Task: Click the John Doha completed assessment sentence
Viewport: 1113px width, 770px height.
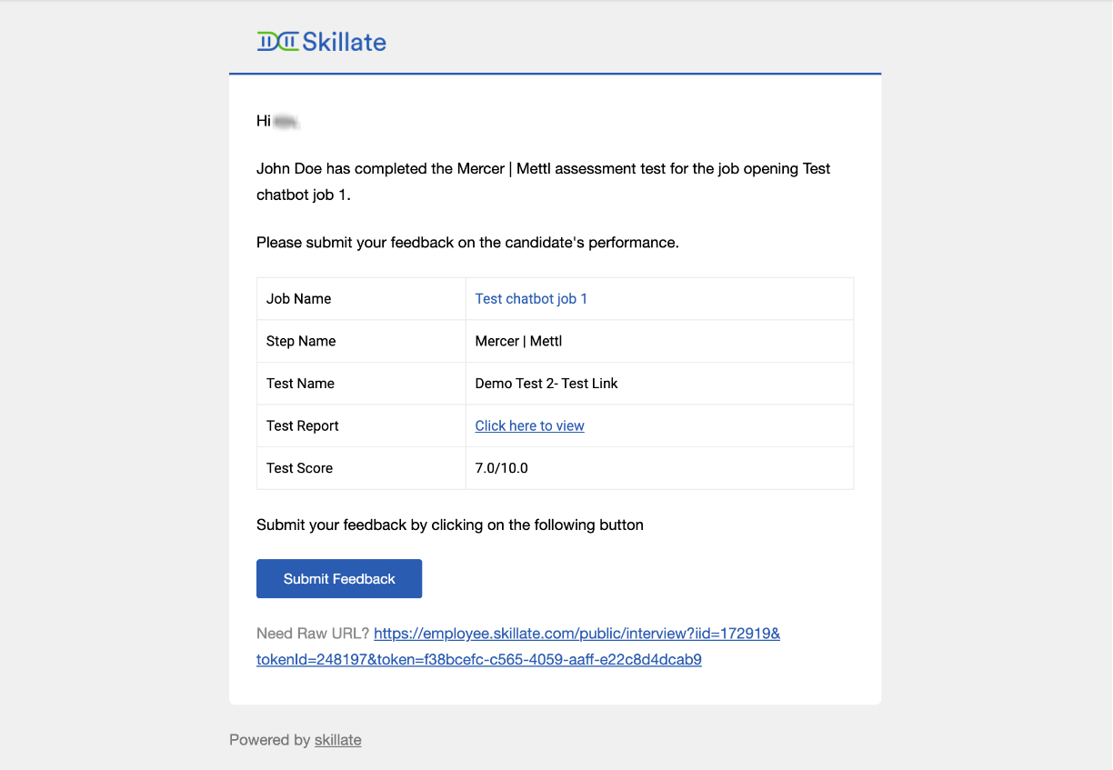Action: point(544,182)
